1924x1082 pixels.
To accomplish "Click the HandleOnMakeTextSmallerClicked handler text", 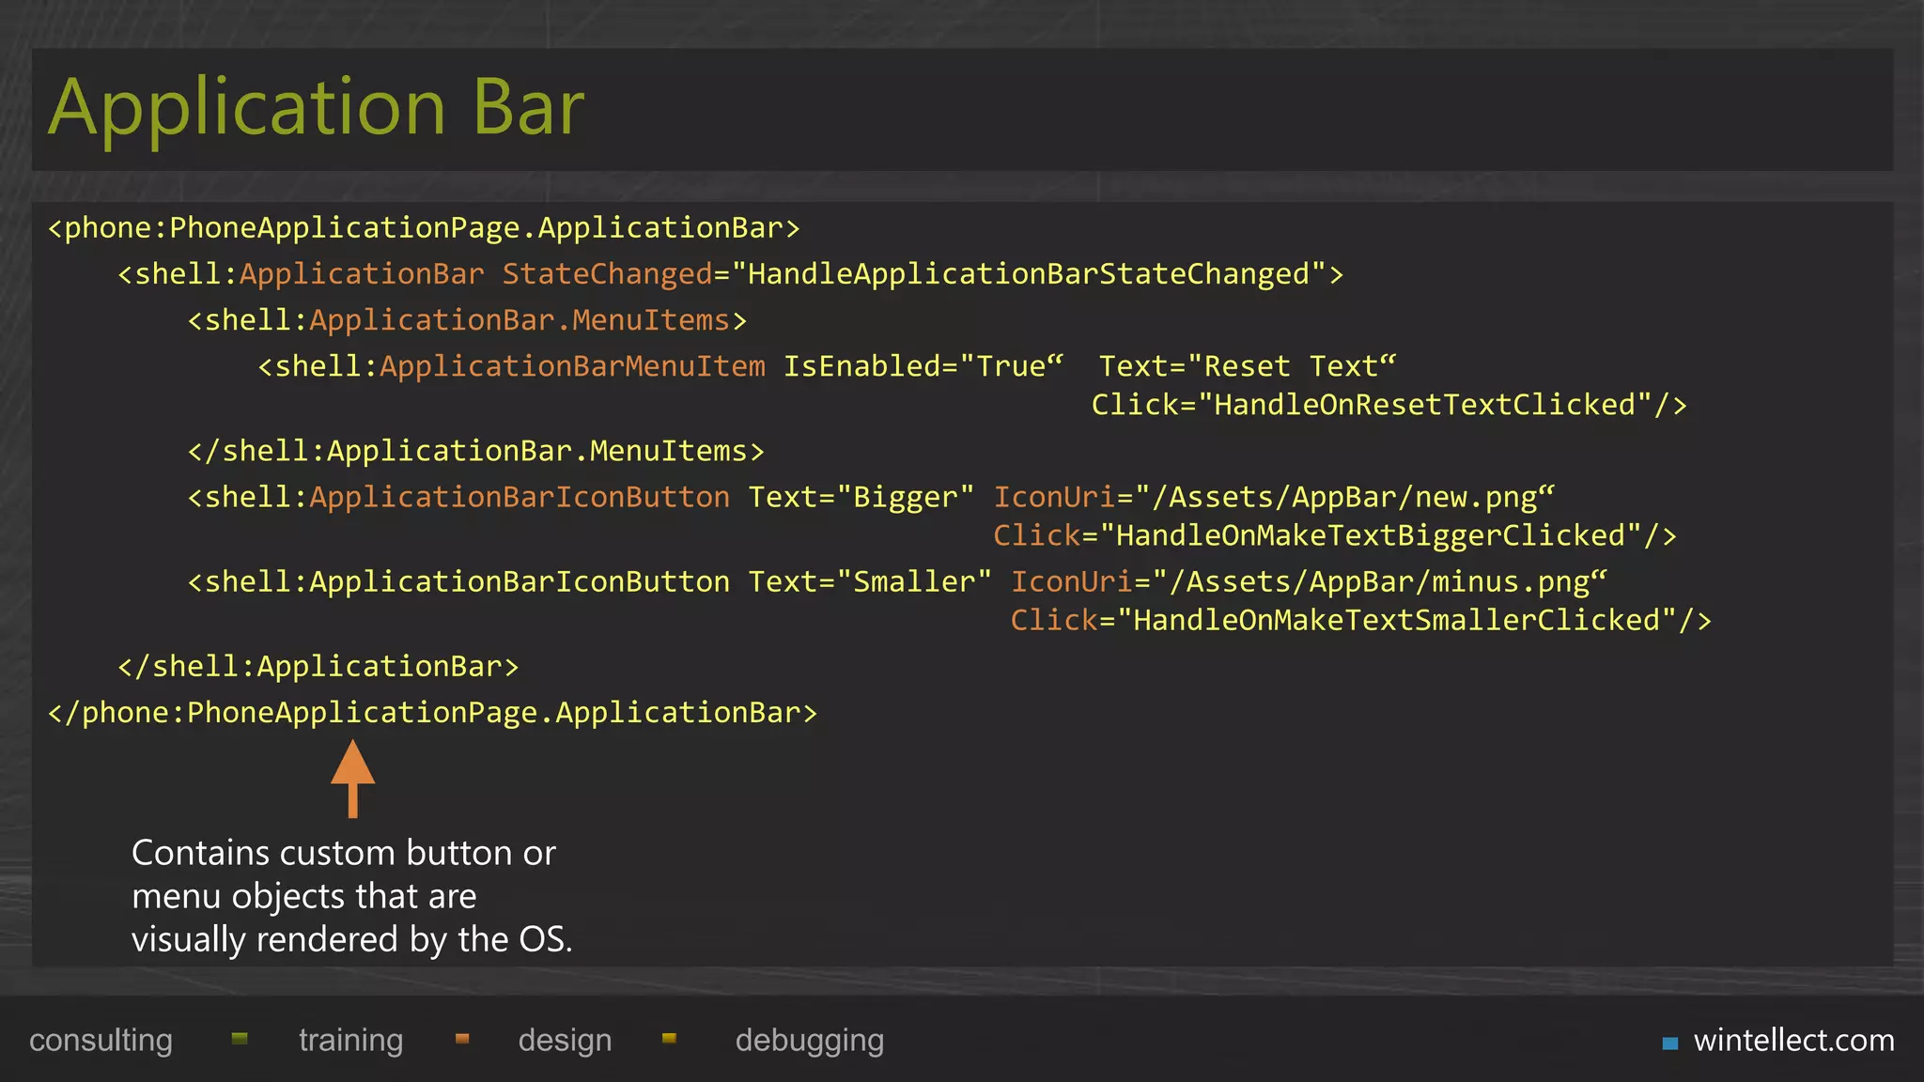I will click(1397, 620).
